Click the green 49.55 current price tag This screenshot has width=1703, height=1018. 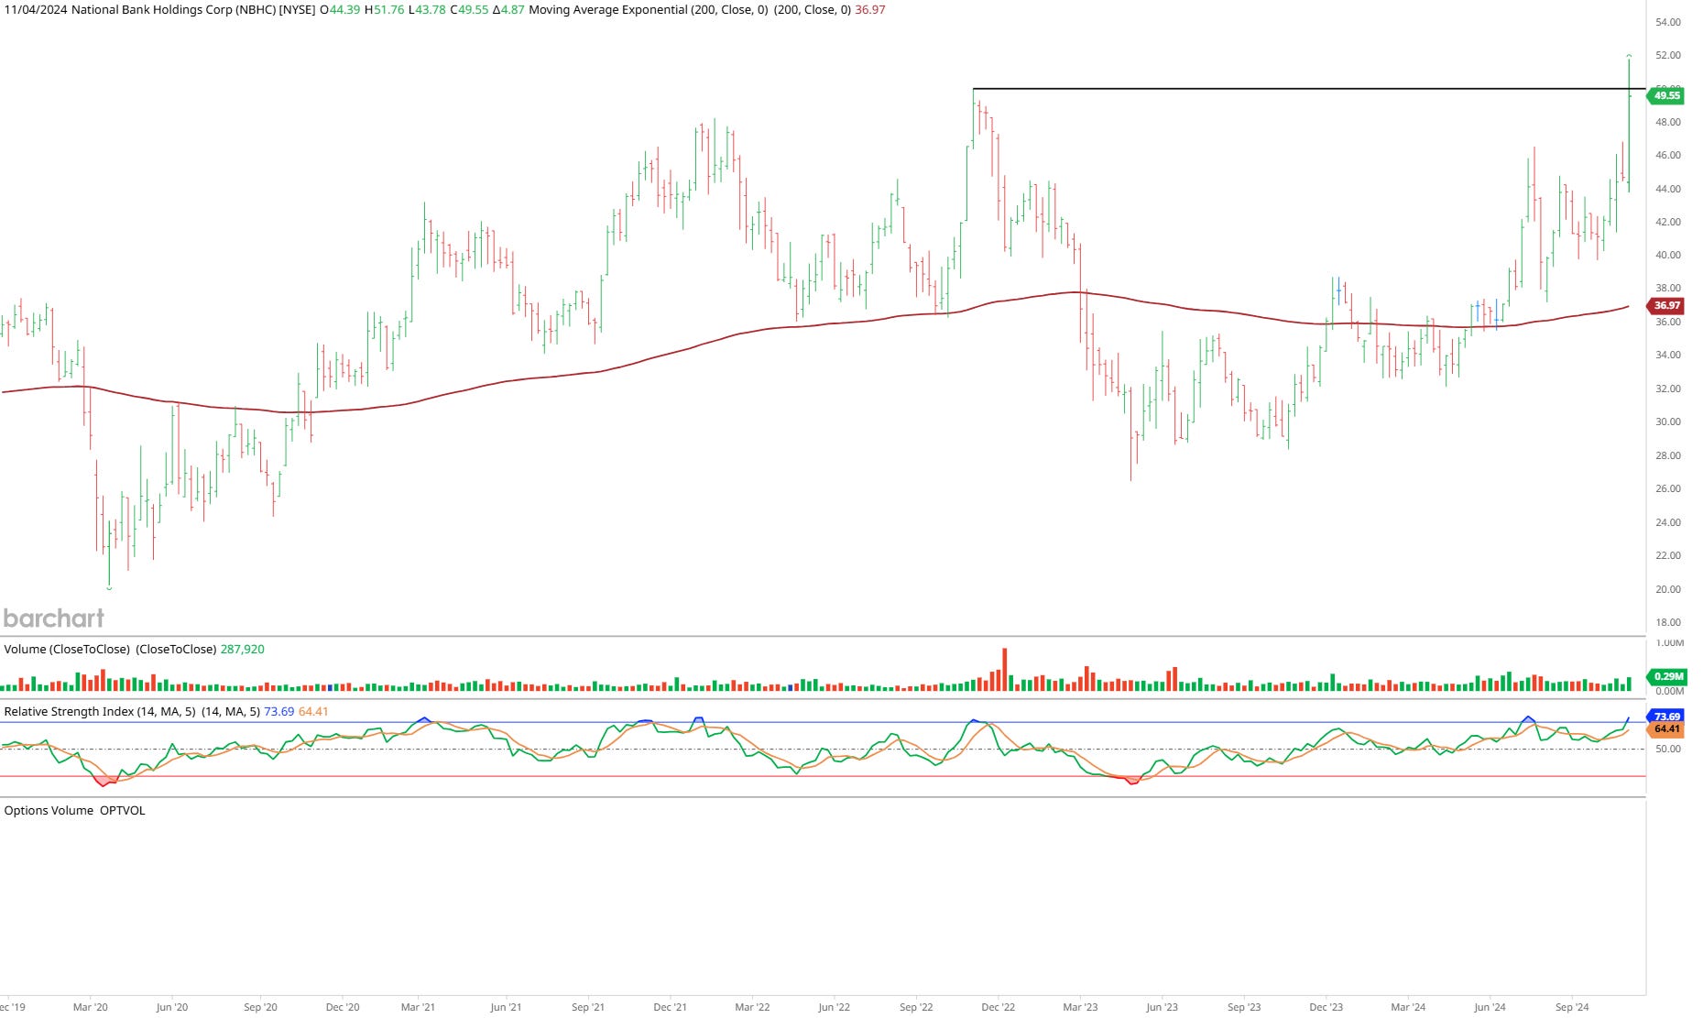1665,95
